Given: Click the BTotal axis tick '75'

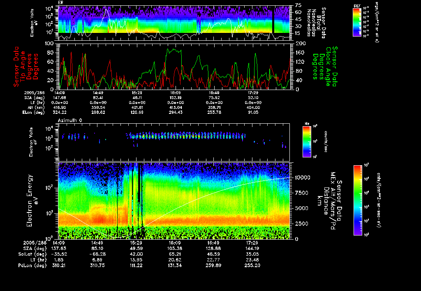Looking at the screenshot, I should (298, 5).
